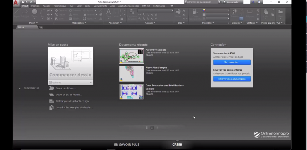Expand the Annotation panel

pyautogui.click(x=115, y=23)
